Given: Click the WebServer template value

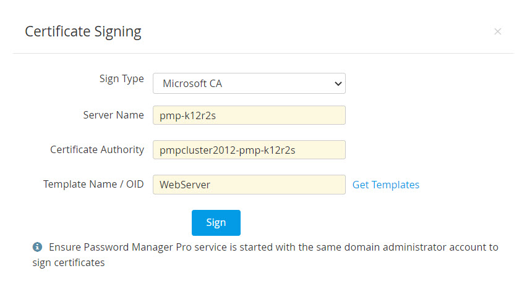Looking at the screenshot, I should [x=185, y=185].
